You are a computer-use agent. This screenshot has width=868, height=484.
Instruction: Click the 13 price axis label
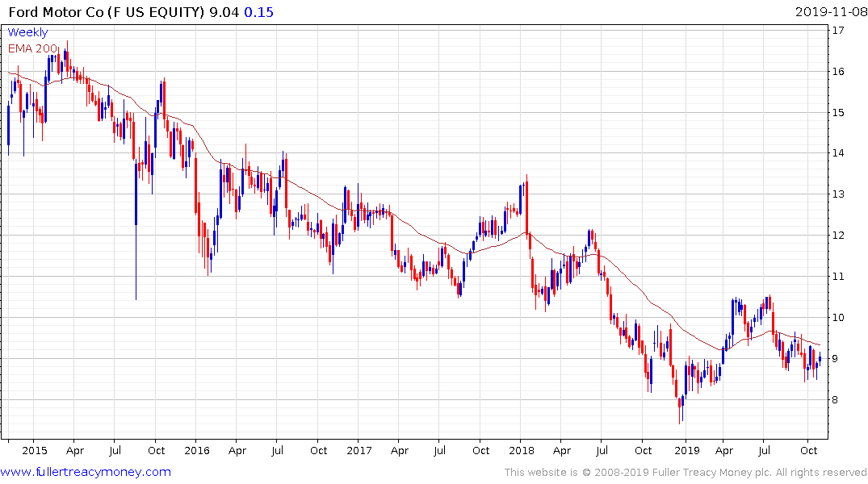(x=838, y=194)
